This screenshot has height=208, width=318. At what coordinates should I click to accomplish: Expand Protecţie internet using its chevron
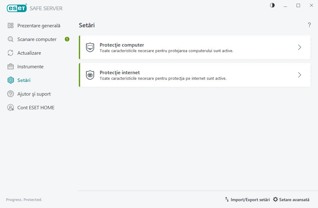pyautogui.click(x=299, y=75)
